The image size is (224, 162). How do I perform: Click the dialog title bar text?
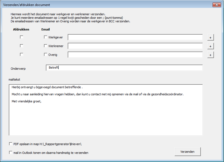26,5
